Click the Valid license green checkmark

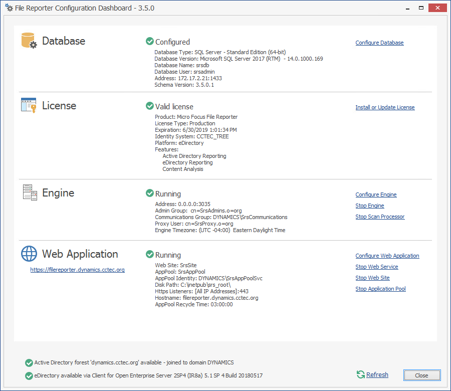149,106
